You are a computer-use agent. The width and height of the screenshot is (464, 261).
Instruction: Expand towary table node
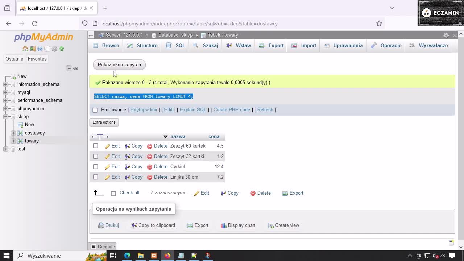pyautogui.click(x=13, y=141)
